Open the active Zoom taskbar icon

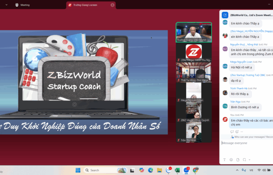(186, 170)
